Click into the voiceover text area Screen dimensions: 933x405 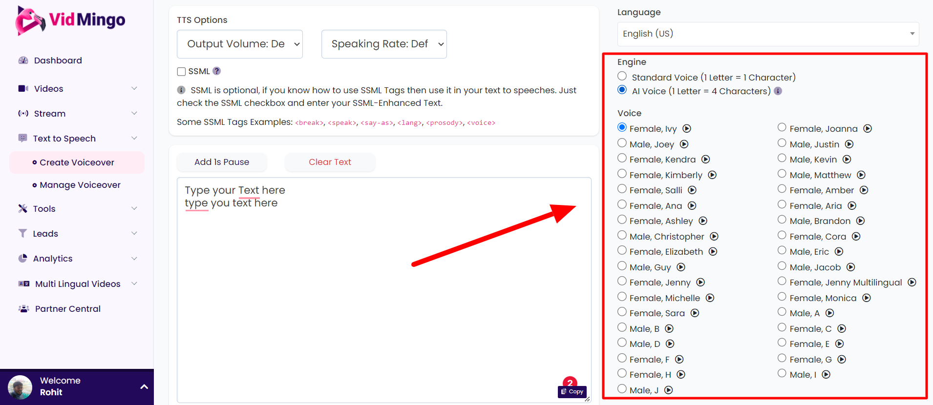(x=384, y=290)
